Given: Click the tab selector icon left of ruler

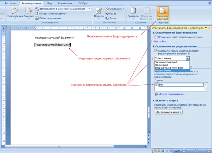Looking at the screenshot, I should coord(4,28).
